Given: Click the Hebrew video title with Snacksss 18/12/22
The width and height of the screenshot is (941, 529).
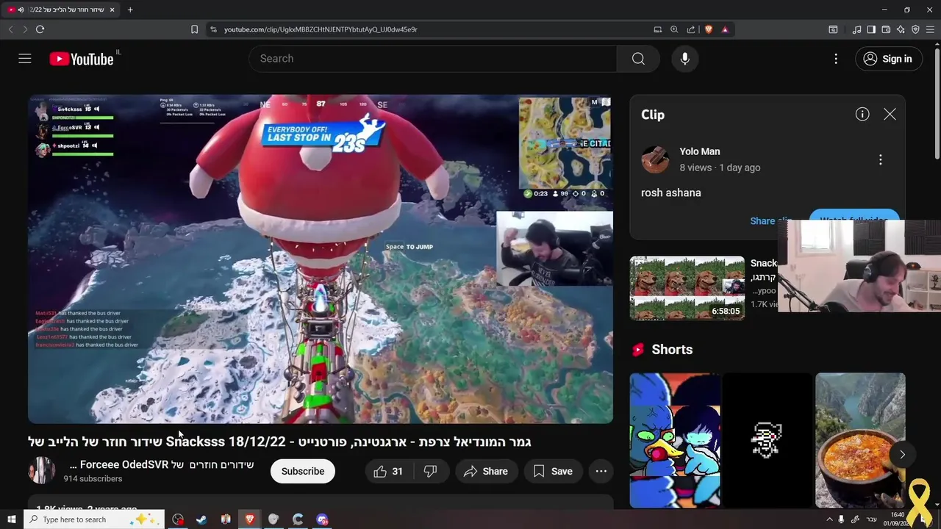Looking at the screenshot, I should pyautogui.click(x=279, y=442).
